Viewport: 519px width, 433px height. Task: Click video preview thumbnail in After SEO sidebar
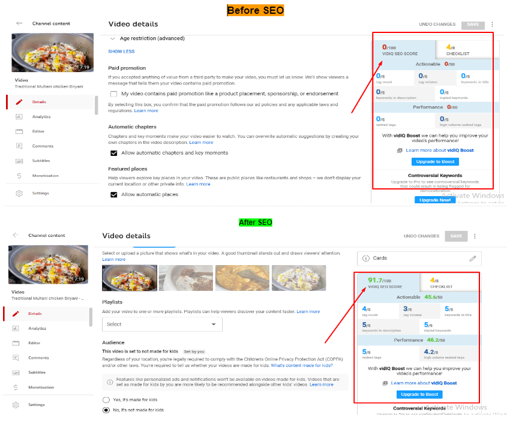pyautogui.click(x=49, y=264)
